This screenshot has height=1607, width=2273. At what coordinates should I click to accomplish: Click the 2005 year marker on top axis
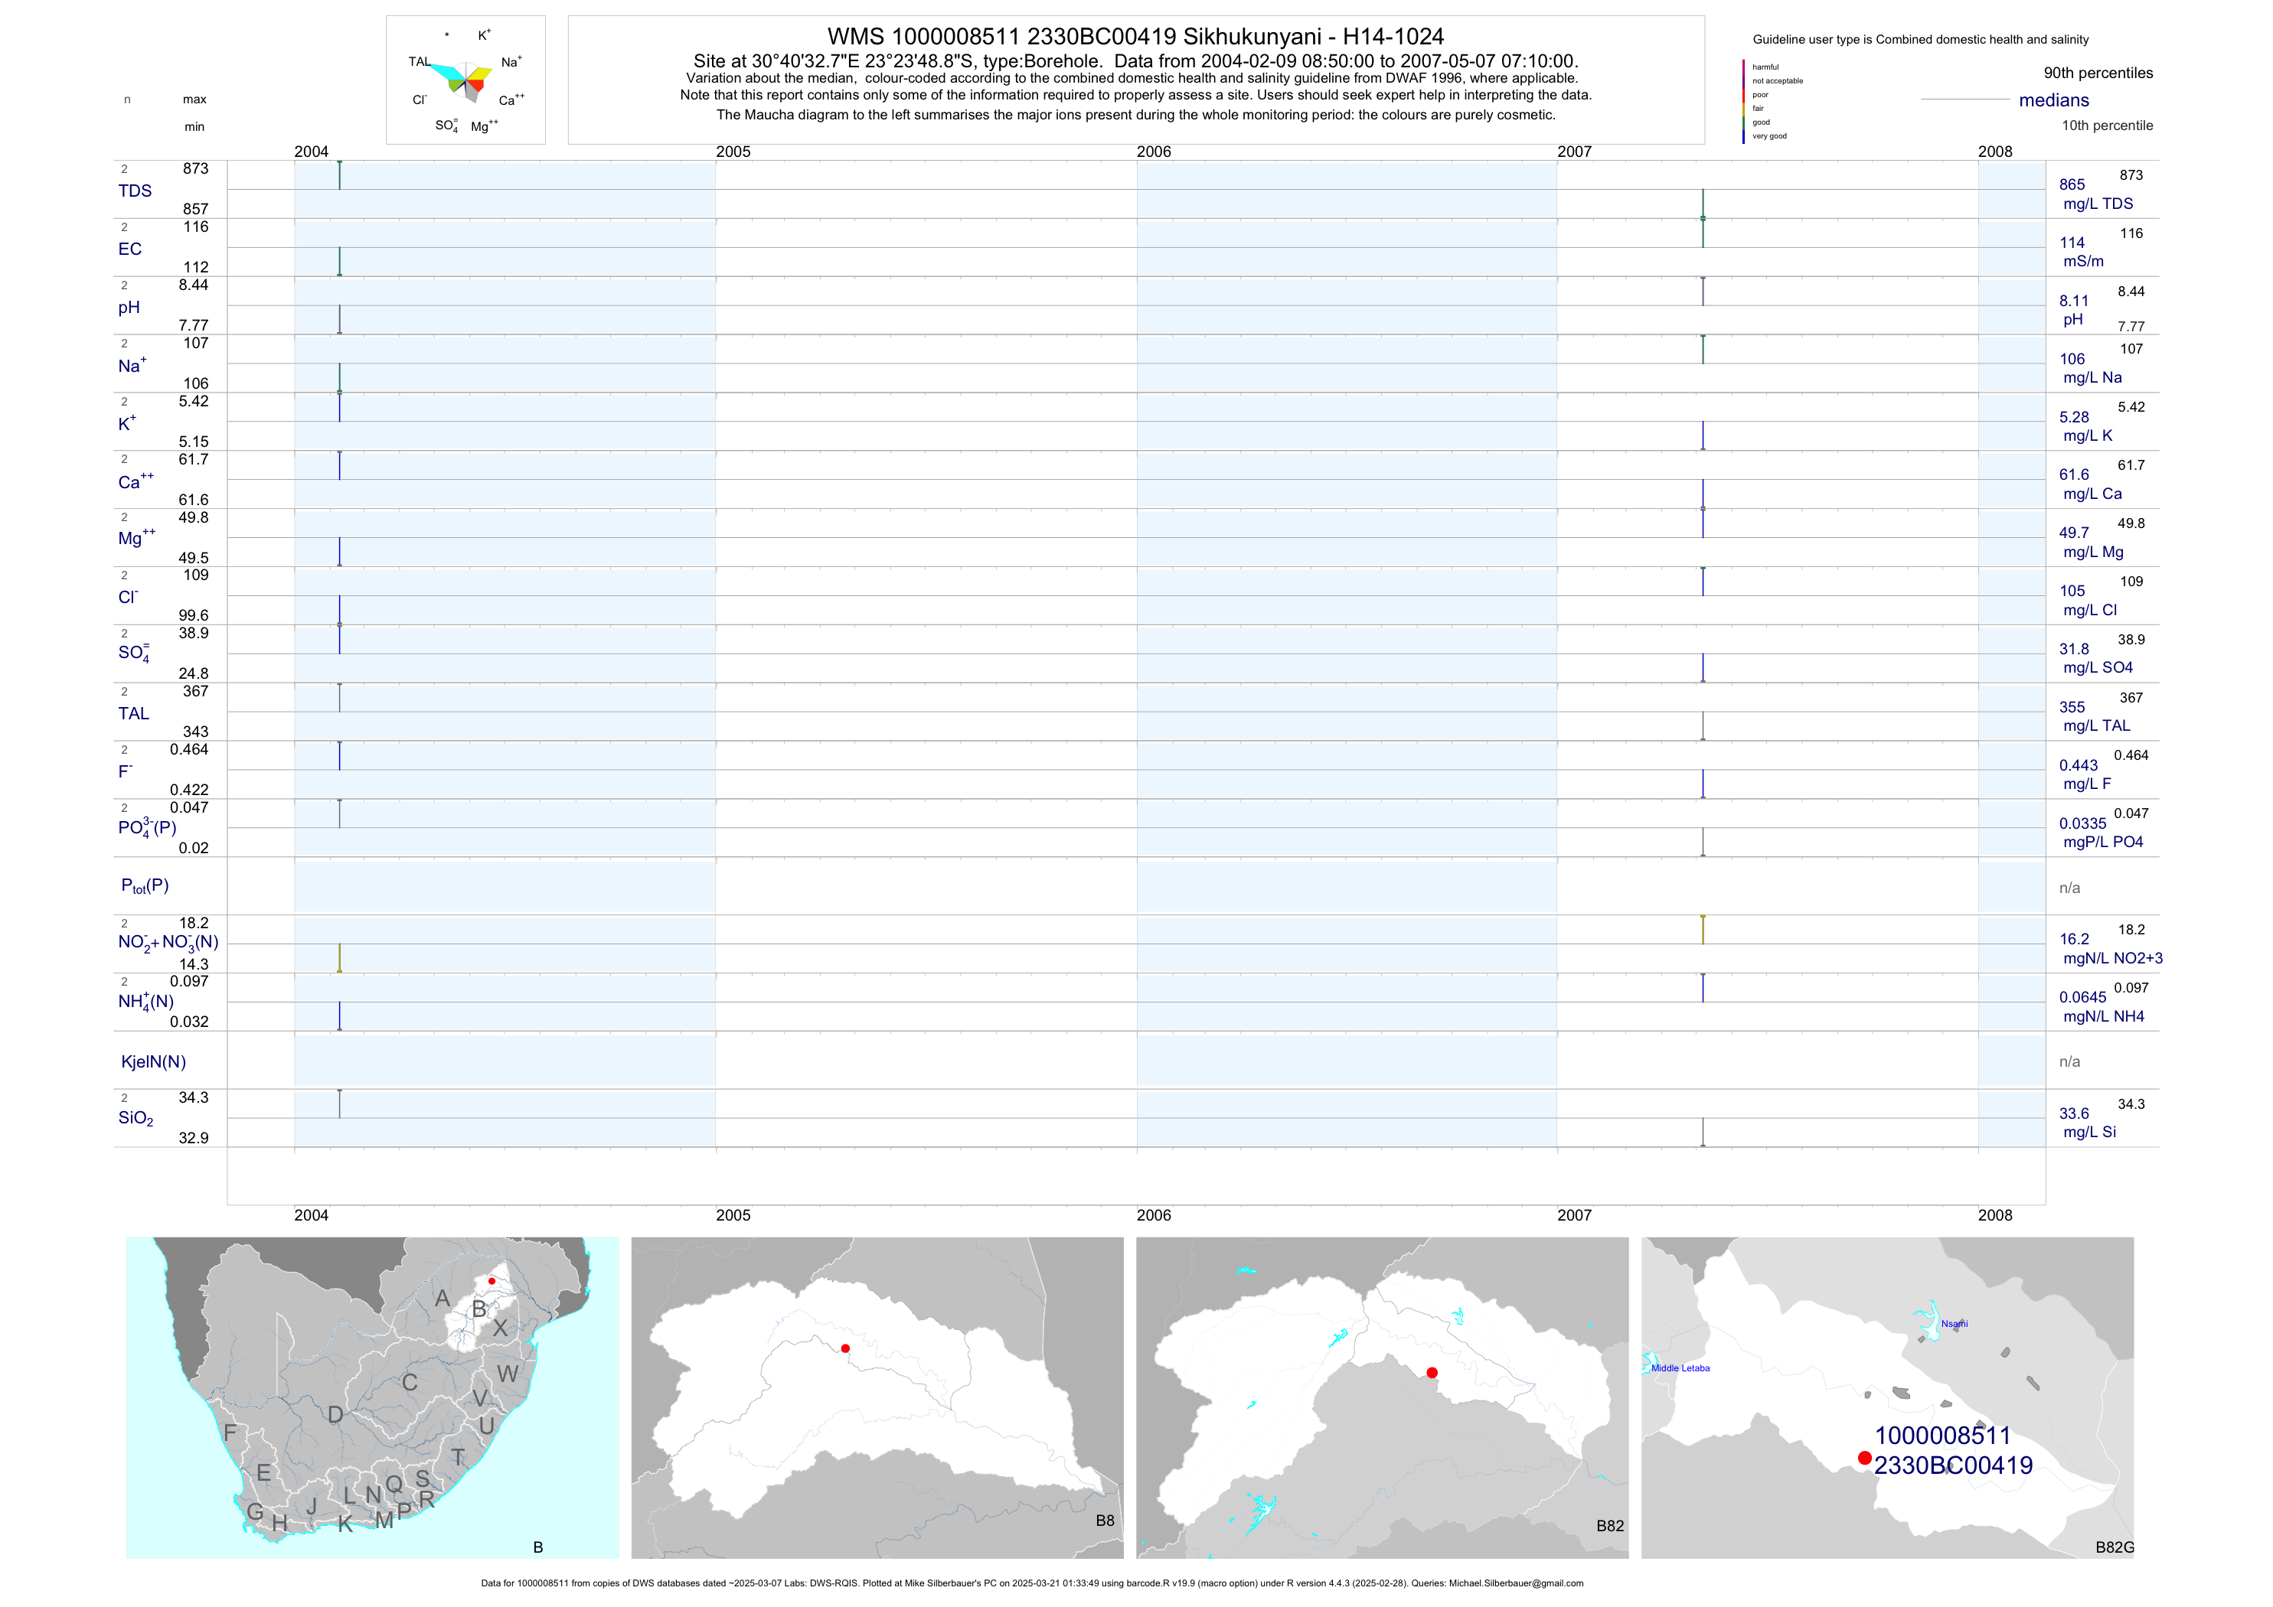[x=733, y=152]
